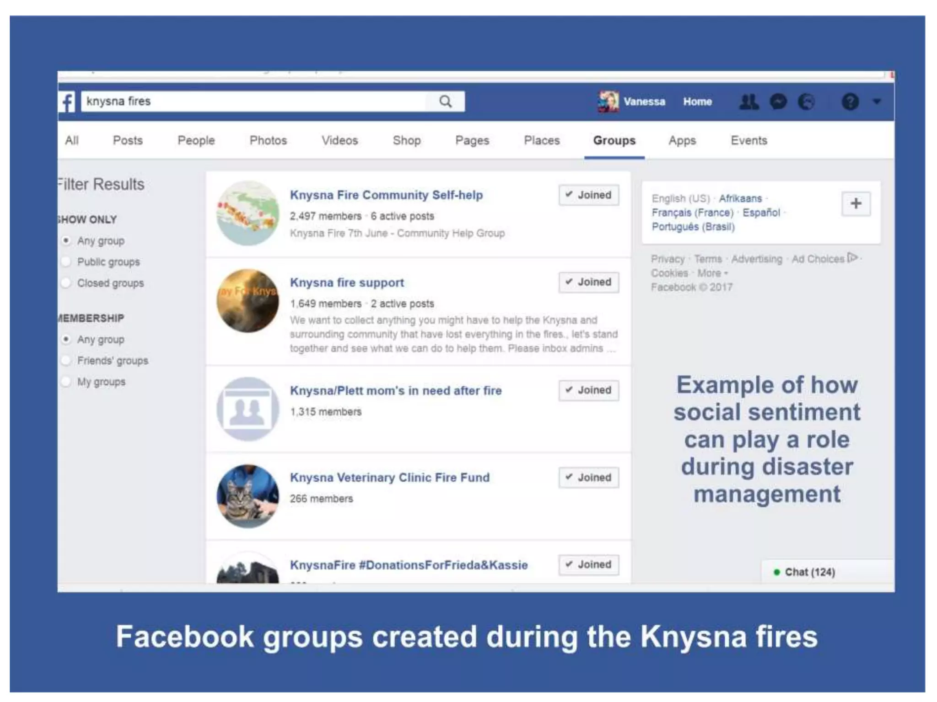This screenshot has width=937, height=702.
Task: Select Closed groups radio button
Action: pos(66,283)
